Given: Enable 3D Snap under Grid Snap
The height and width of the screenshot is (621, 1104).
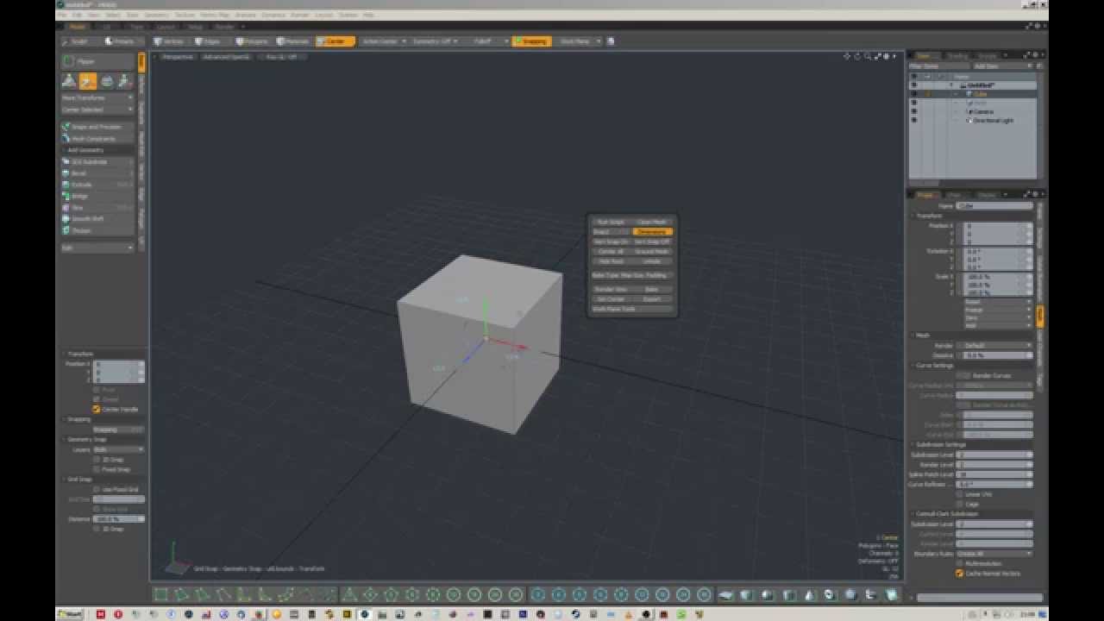Looking at the screenshot, I should [97, 529].
